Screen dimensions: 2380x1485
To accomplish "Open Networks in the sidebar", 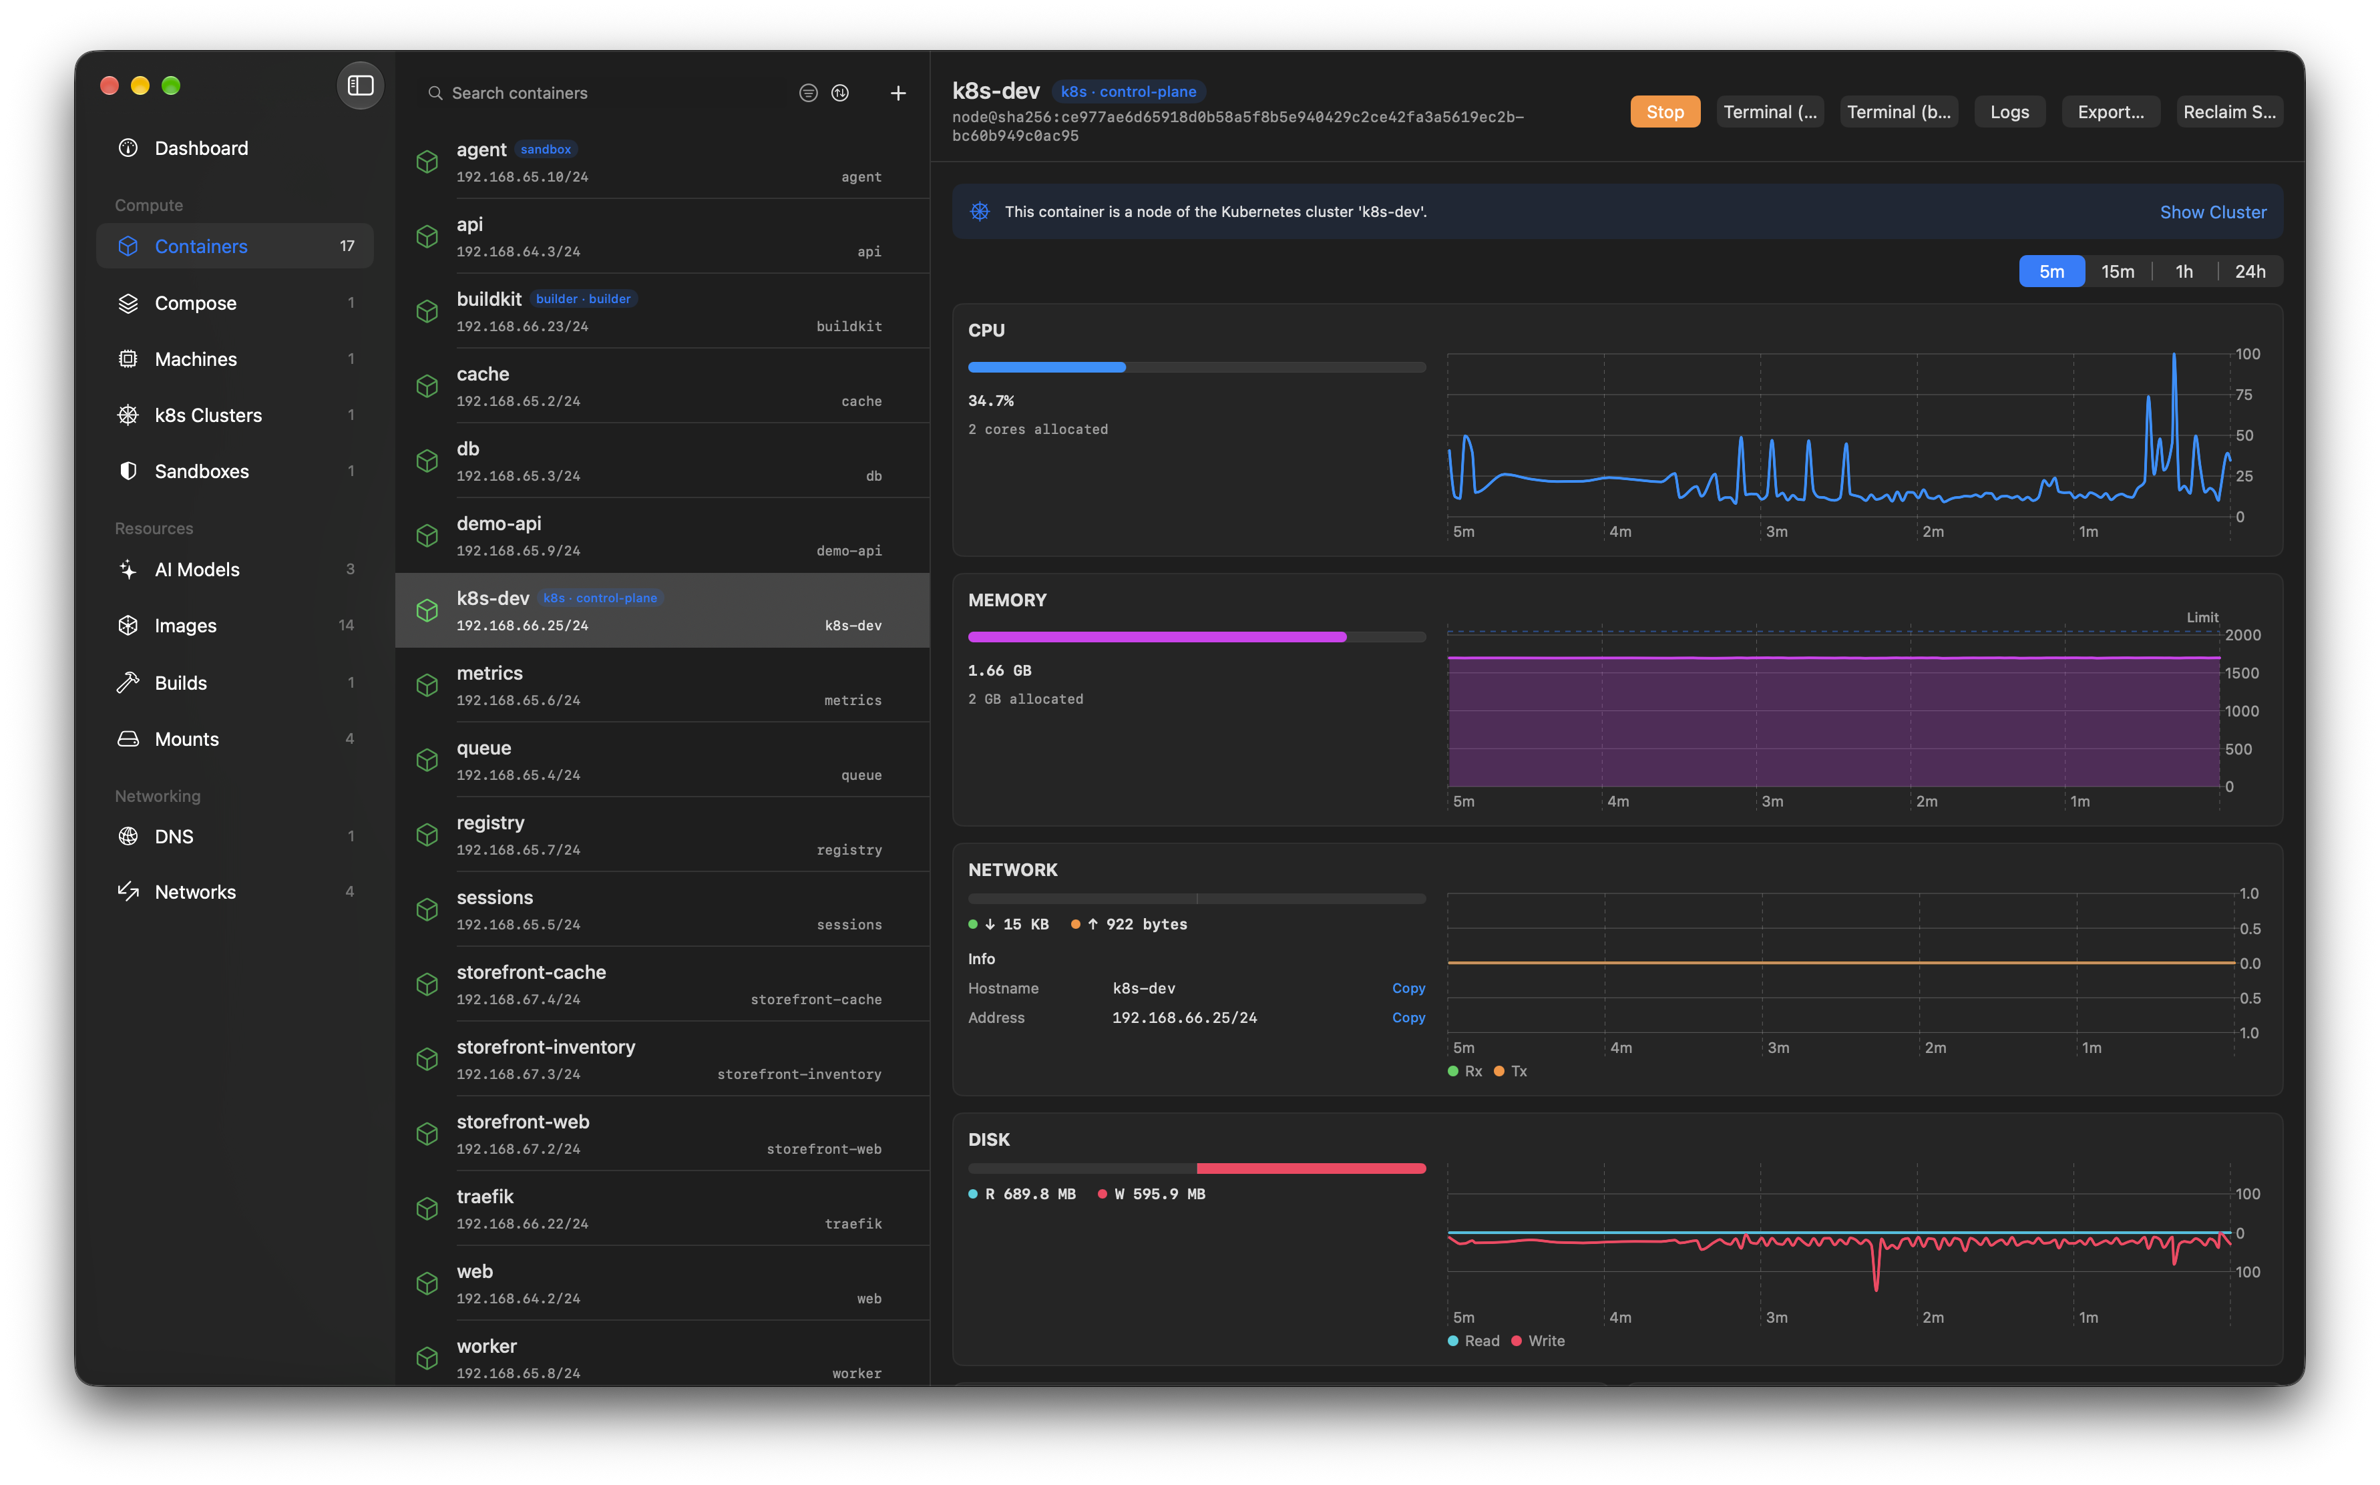I will point(235,892).
